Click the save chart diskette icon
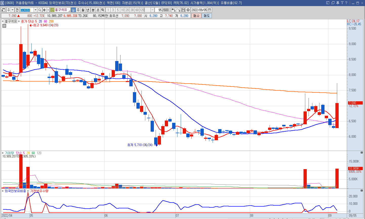The width and height of the screenshot is (365, 219). [183, 10]
